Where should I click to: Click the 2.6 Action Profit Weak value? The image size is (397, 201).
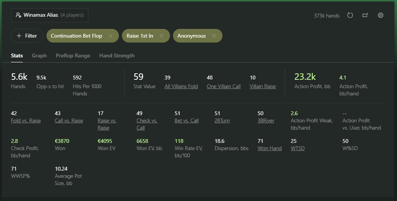[x=294, y=113]
